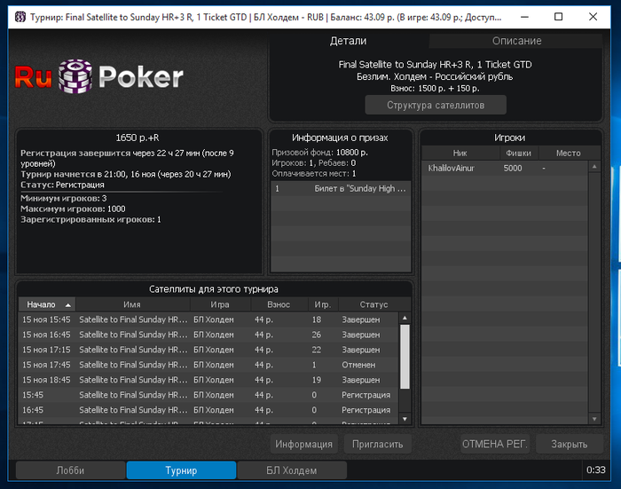Close the tournament window with X

(x=593, y=17)
